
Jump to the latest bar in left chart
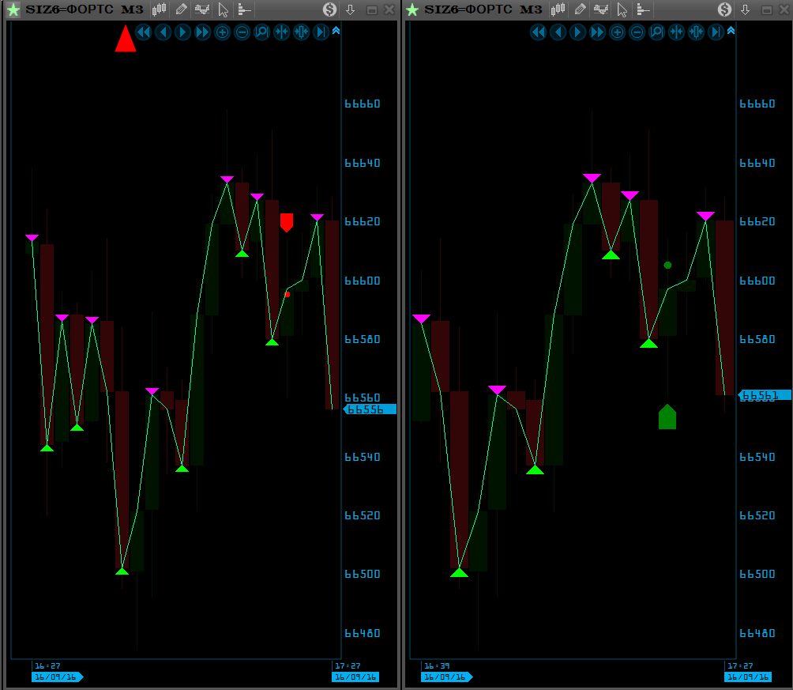[x=321, y=32]
